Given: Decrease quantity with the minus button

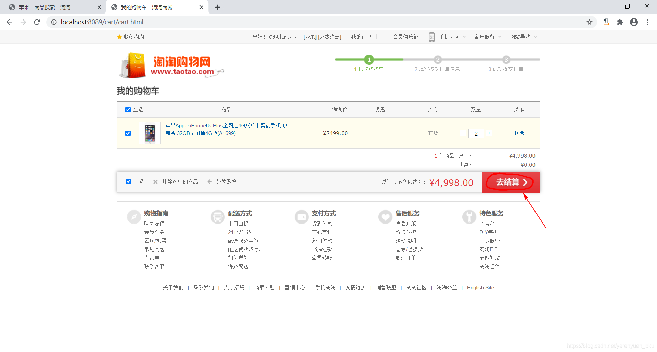Looking at the screenshot, I should click(x=463, y=133).
